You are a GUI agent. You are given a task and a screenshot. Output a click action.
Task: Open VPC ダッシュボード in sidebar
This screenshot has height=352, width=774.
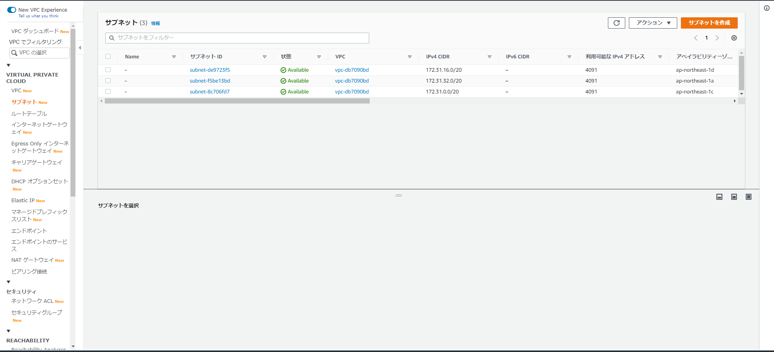click(x=35, y=31)
